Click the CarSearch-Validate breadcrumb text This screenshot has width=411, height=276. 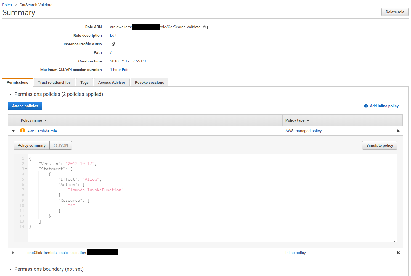(36, 5)
